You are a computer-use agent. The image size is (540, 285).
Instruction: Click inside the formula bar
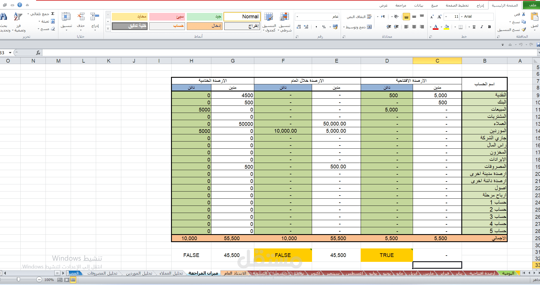click(x=289, y=53)
